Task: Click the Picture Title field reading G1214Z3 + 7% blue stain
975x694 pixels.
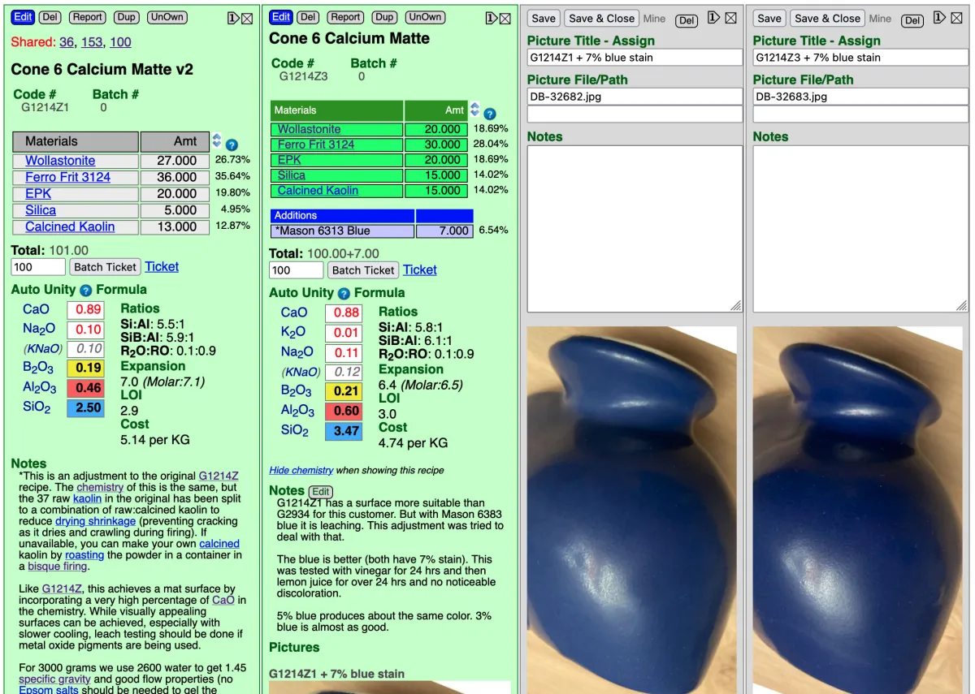Action: click(860, 58)
